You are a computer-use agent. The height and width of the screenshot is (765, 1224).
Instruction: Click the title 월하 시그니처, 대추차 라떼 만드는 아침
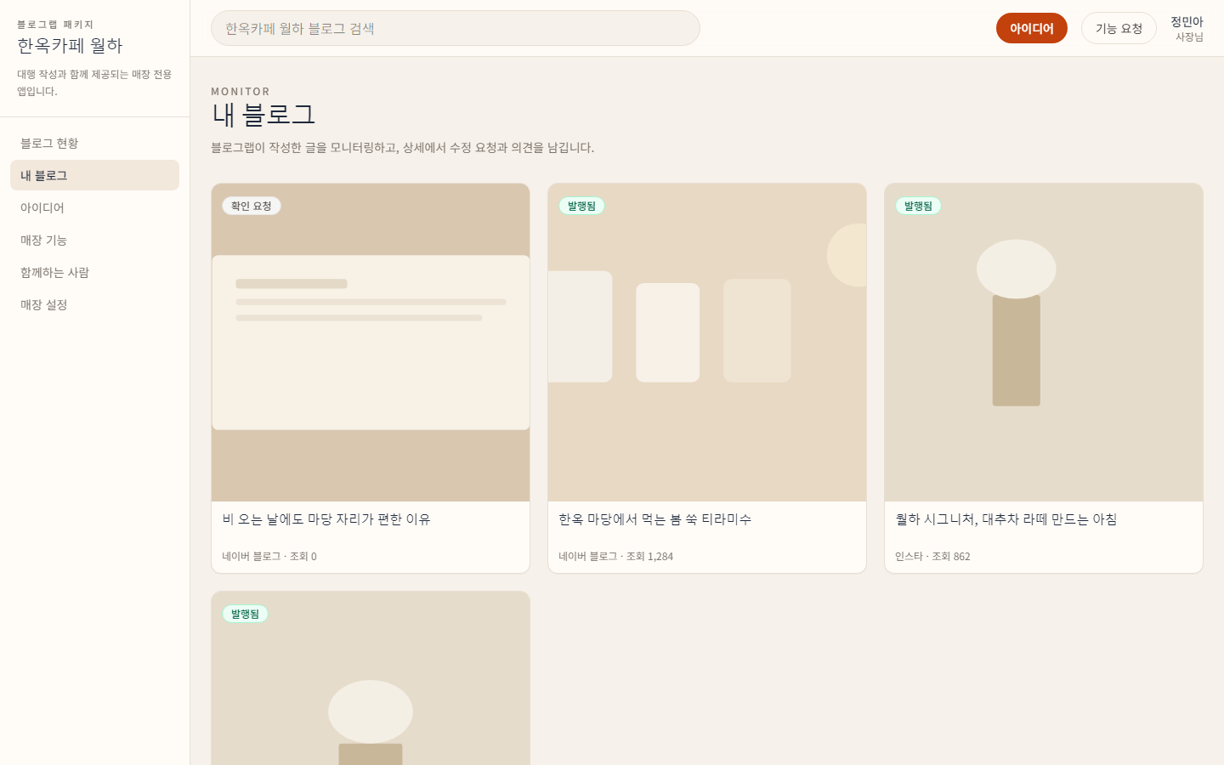(1006, 519)
